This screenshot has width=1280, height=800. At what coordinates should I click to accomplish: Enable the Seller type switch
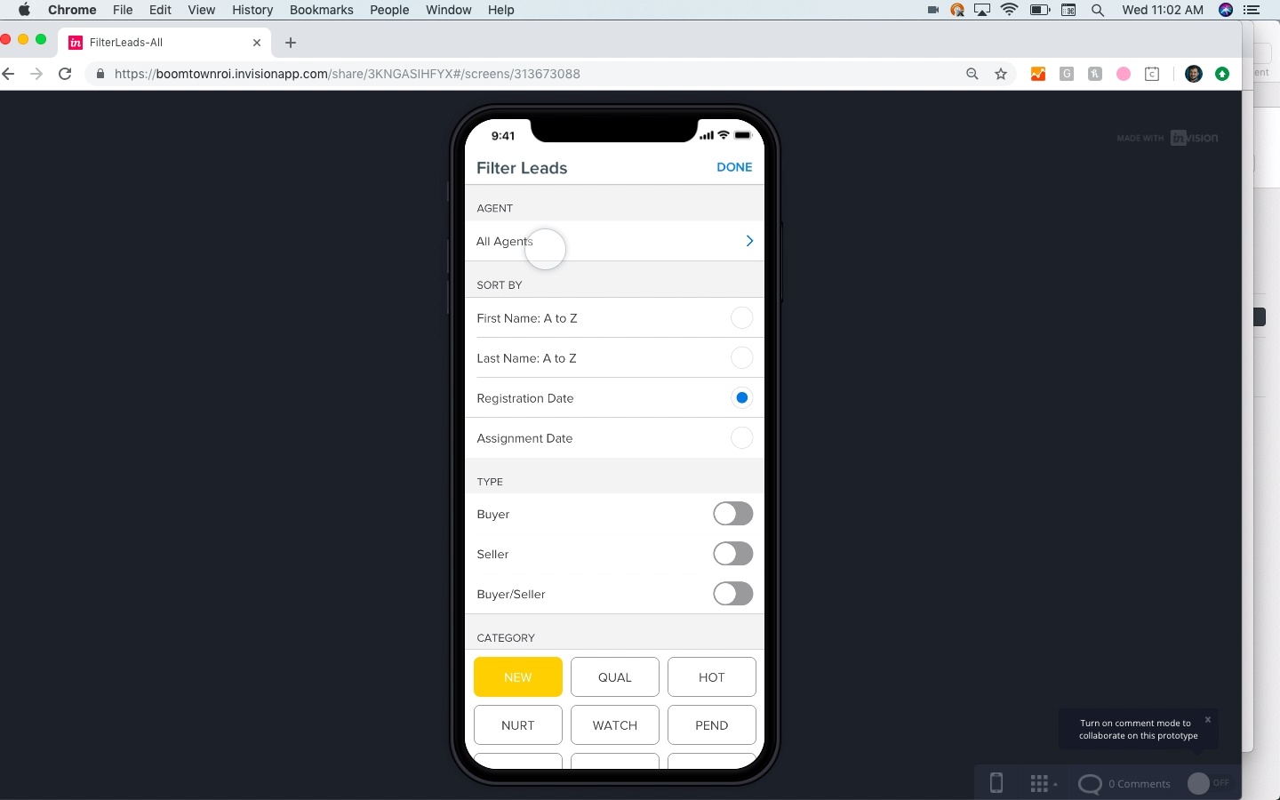733,554
